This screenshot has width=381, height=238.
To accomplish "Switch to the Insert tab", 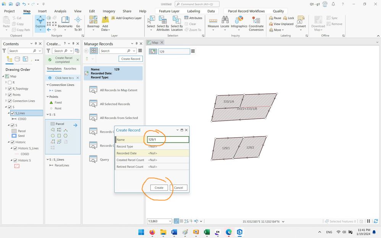I will [42, 11].
